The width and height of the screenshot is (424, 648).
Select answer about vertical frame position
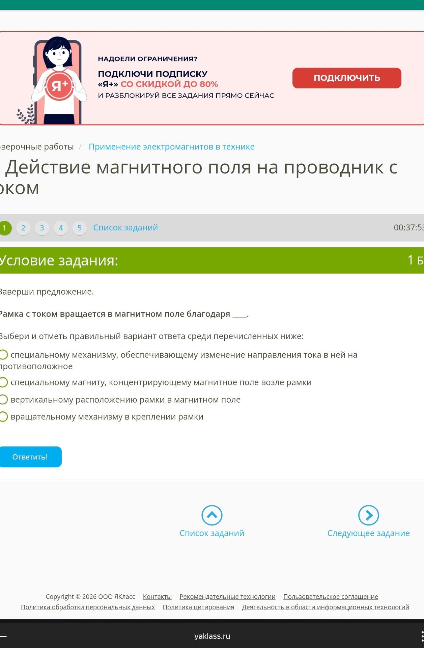[x=3, y=400]
